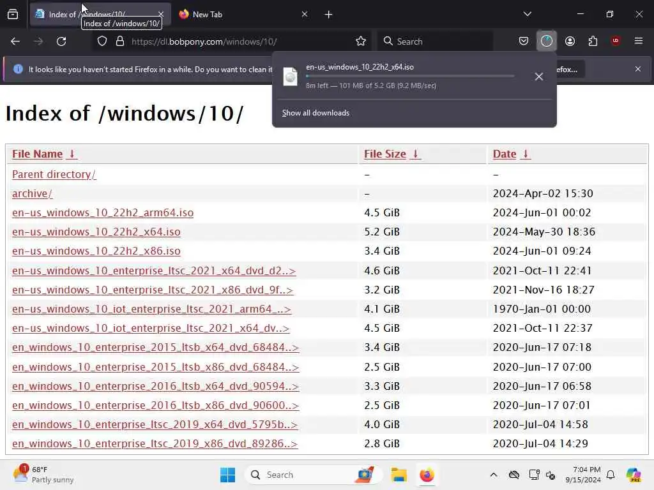Open tracking protection shield icon
This screenshot has height=490, width=654.
(x=102, y=41)
